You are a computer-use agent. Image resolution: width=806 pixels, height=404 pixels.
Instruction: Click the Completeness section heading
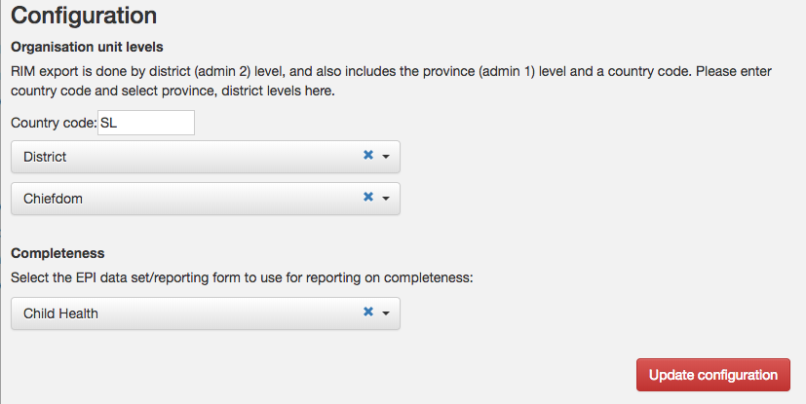click(58, 253)
